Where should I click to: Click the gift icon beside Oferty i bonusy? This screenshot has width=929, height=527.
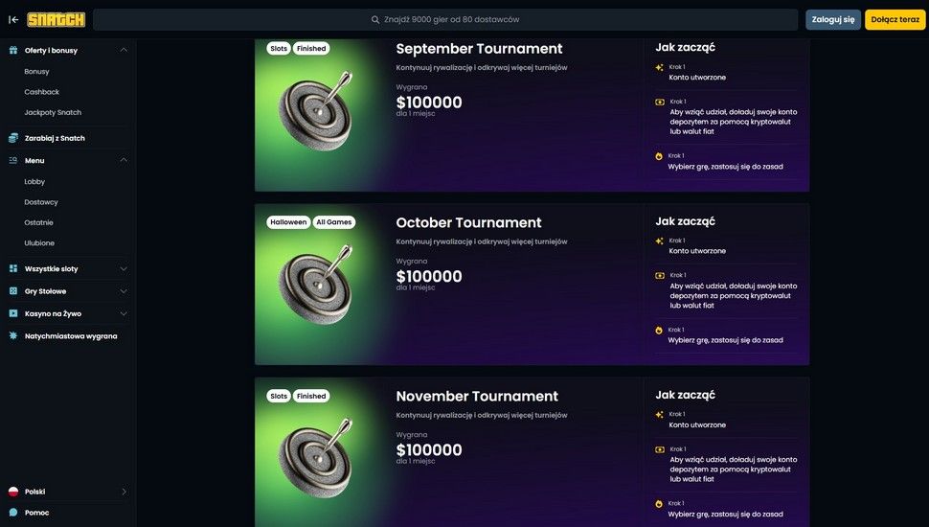13,50
